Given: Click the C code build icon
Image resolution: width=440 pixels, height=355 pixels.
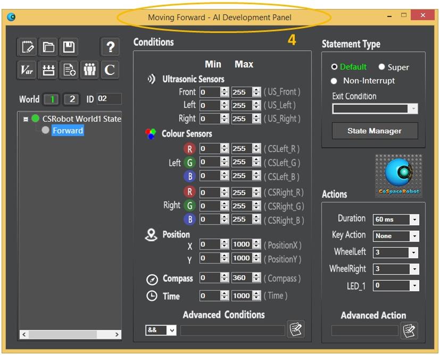Looking at the screenshot, I should (x=110, y=70).
